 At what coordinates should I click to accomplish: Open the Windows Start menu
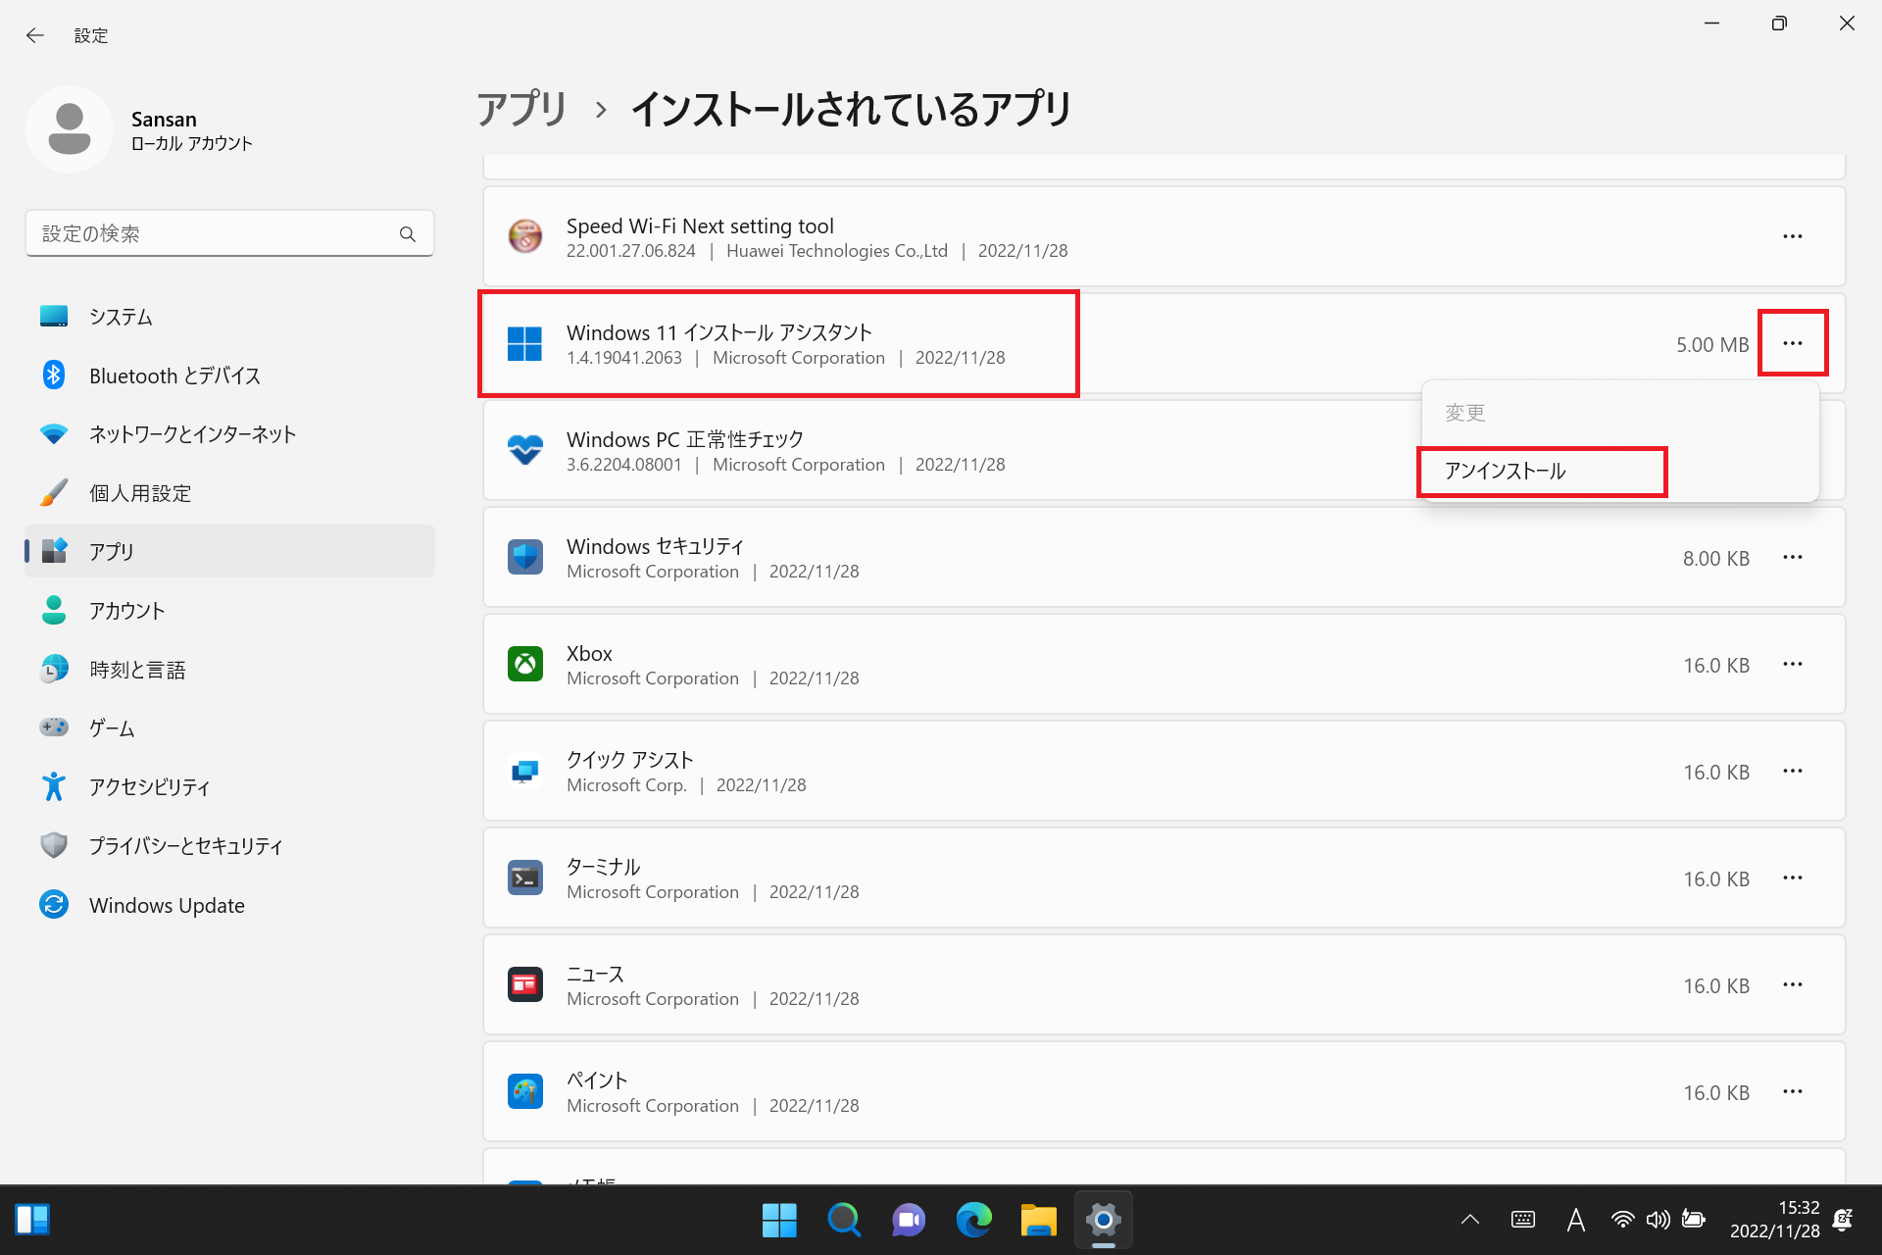click(779, 1220)
